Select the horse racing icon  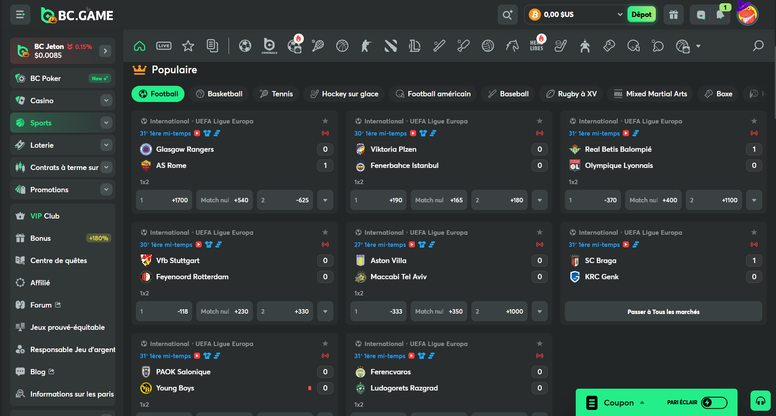[512, 46]
